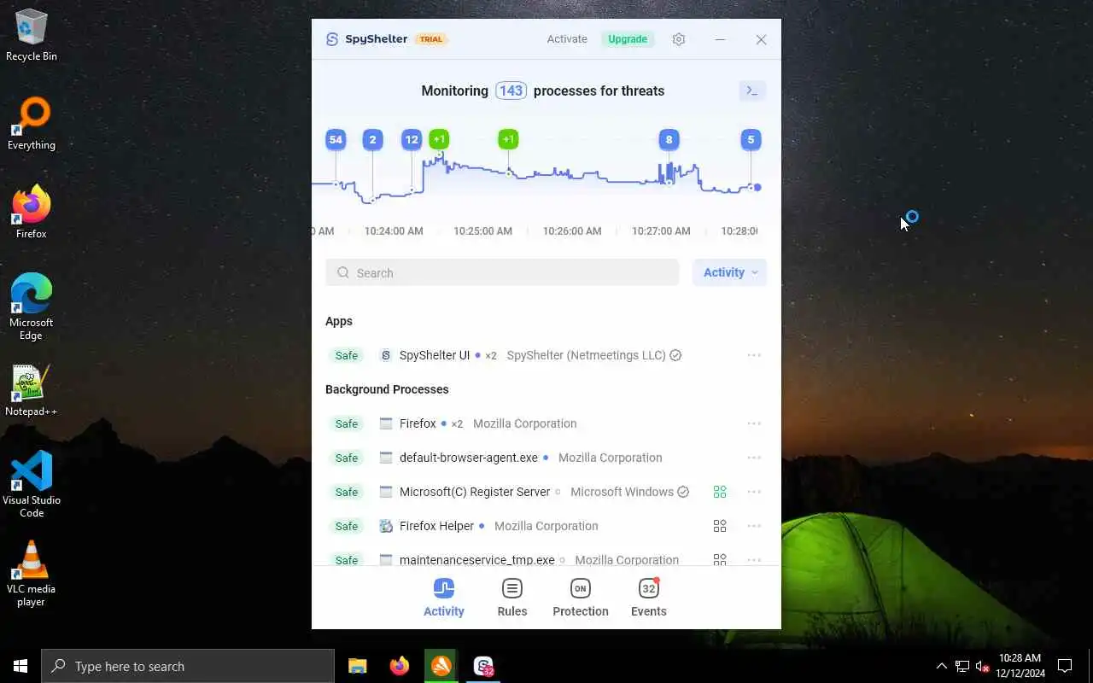Click the TRIAL badge
The image size is (1093, 683).
click(431, 39)
